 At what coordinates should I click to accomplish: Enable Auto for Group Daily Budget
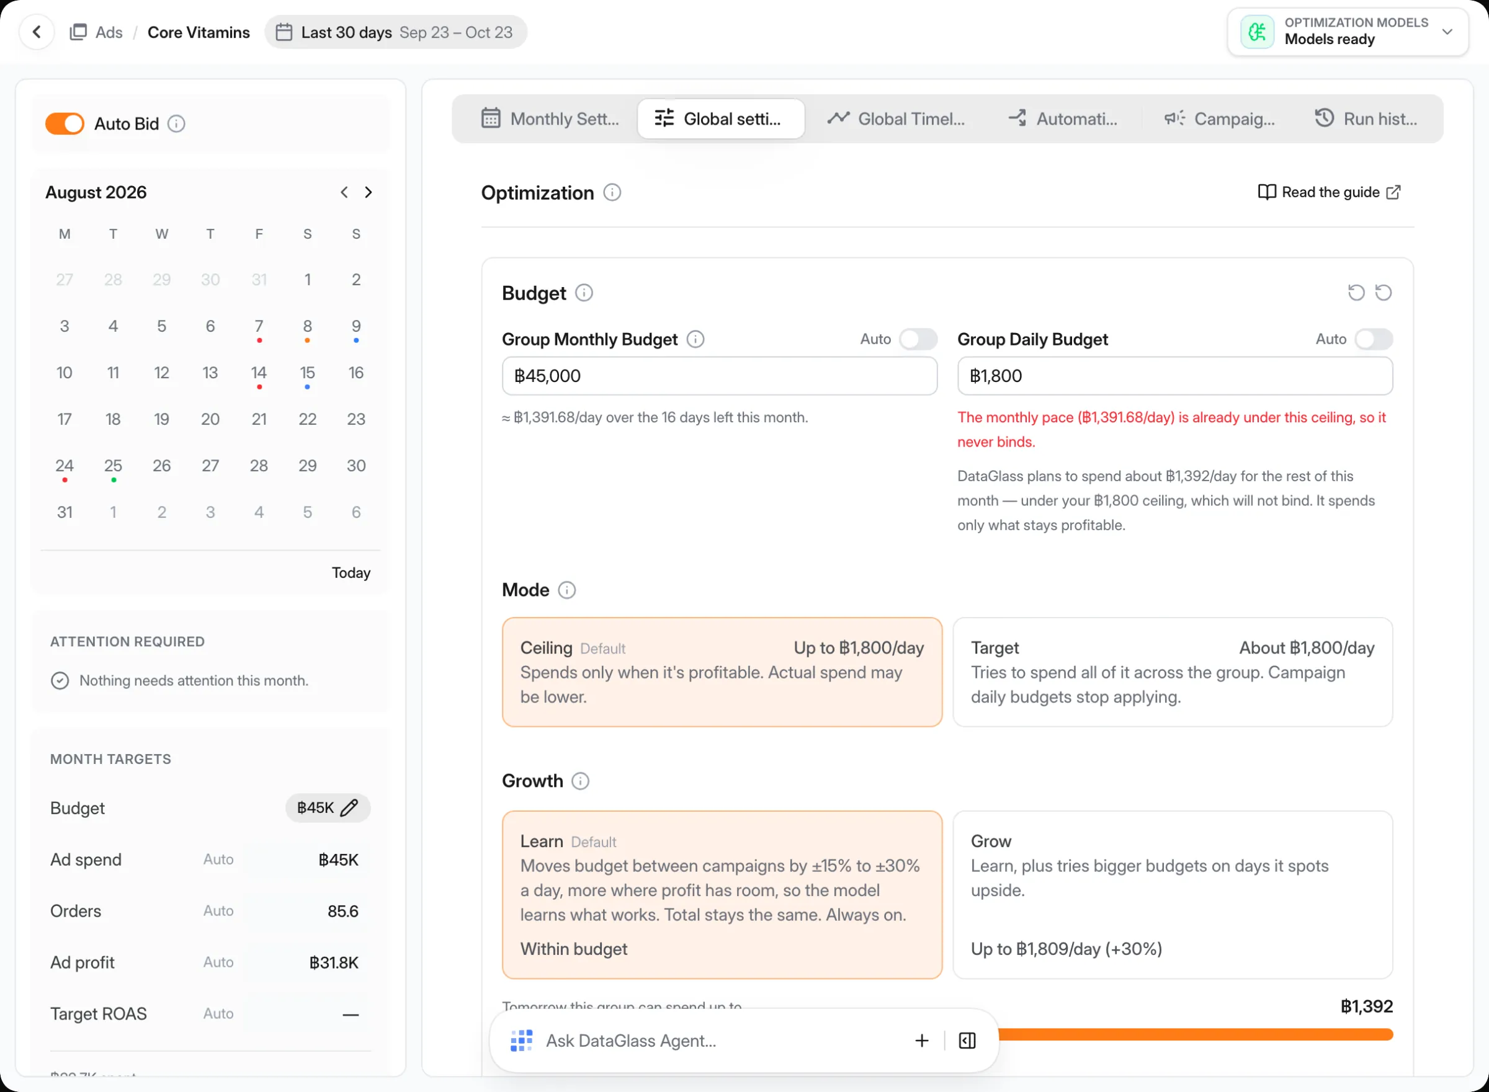(1373, 339)
